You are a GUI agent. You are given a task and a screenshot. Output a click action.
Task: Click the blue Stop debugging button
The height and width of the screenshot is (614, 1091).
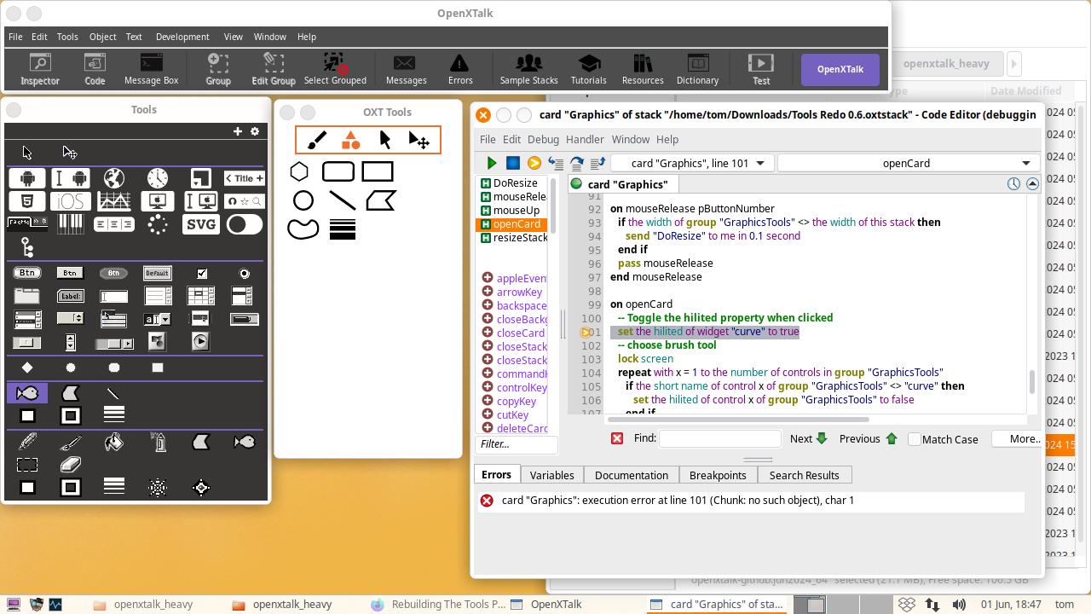(x=513, y=163)
